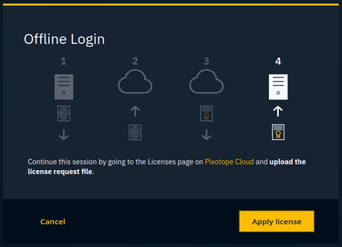Click the step 3 download arrow

point(206,135)
